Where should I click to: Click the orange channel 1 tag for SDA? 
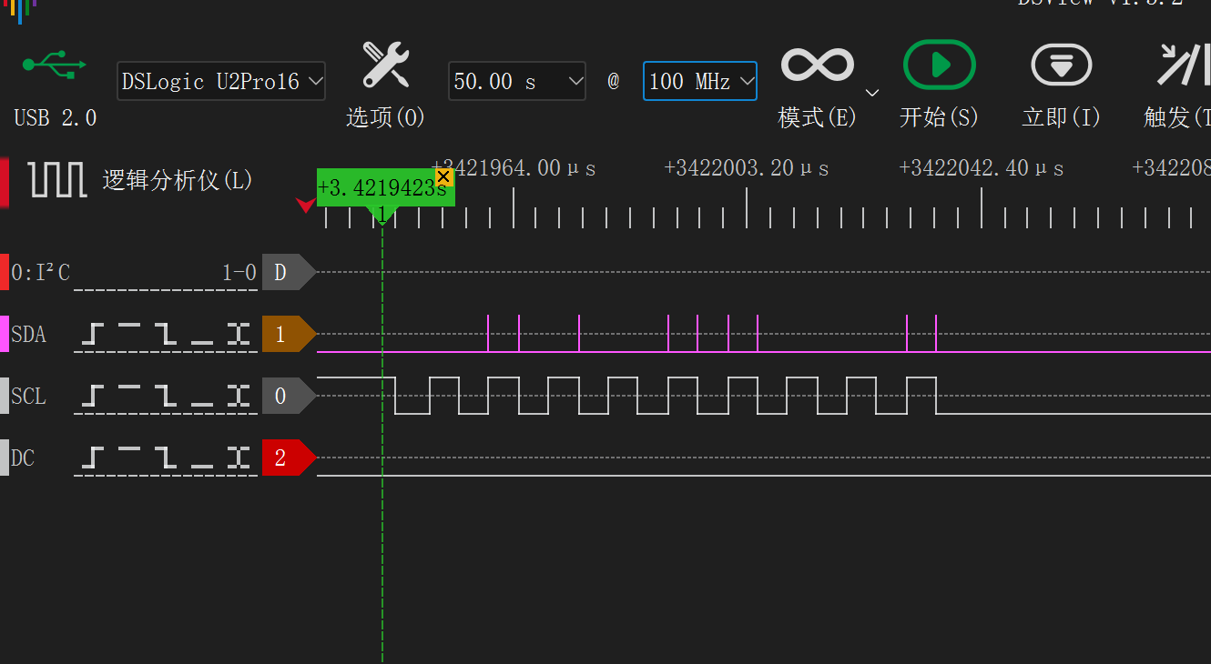(288, 335)
